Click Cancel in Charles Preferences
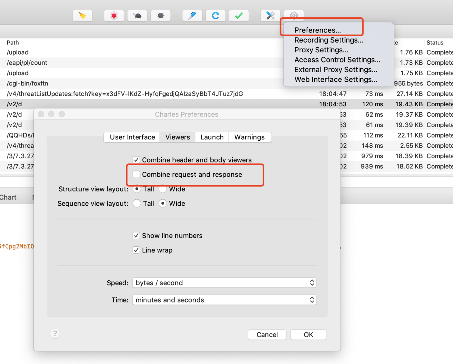The height and width of the screenshot is (364, 453). pyautogui.click(x=267, y=335)
